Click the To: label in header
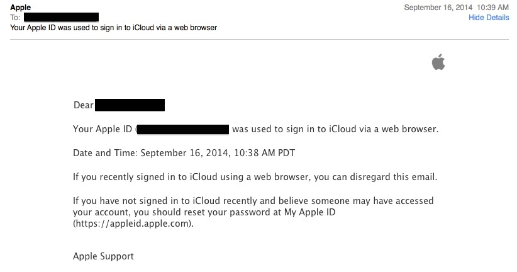 click(x=15, y=18)
